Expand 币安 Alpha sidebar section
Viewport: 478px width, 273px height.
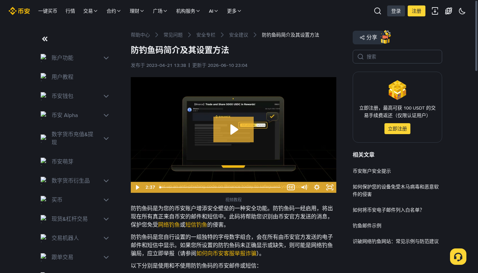pos(106,115)
